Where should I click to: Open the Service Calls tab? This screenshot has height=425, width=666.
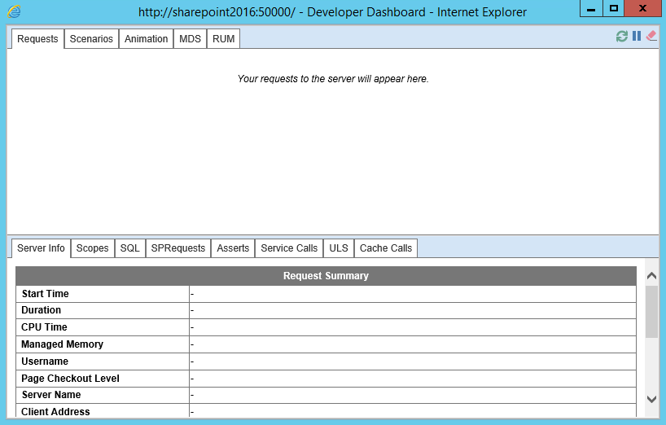tap(289, 248)
